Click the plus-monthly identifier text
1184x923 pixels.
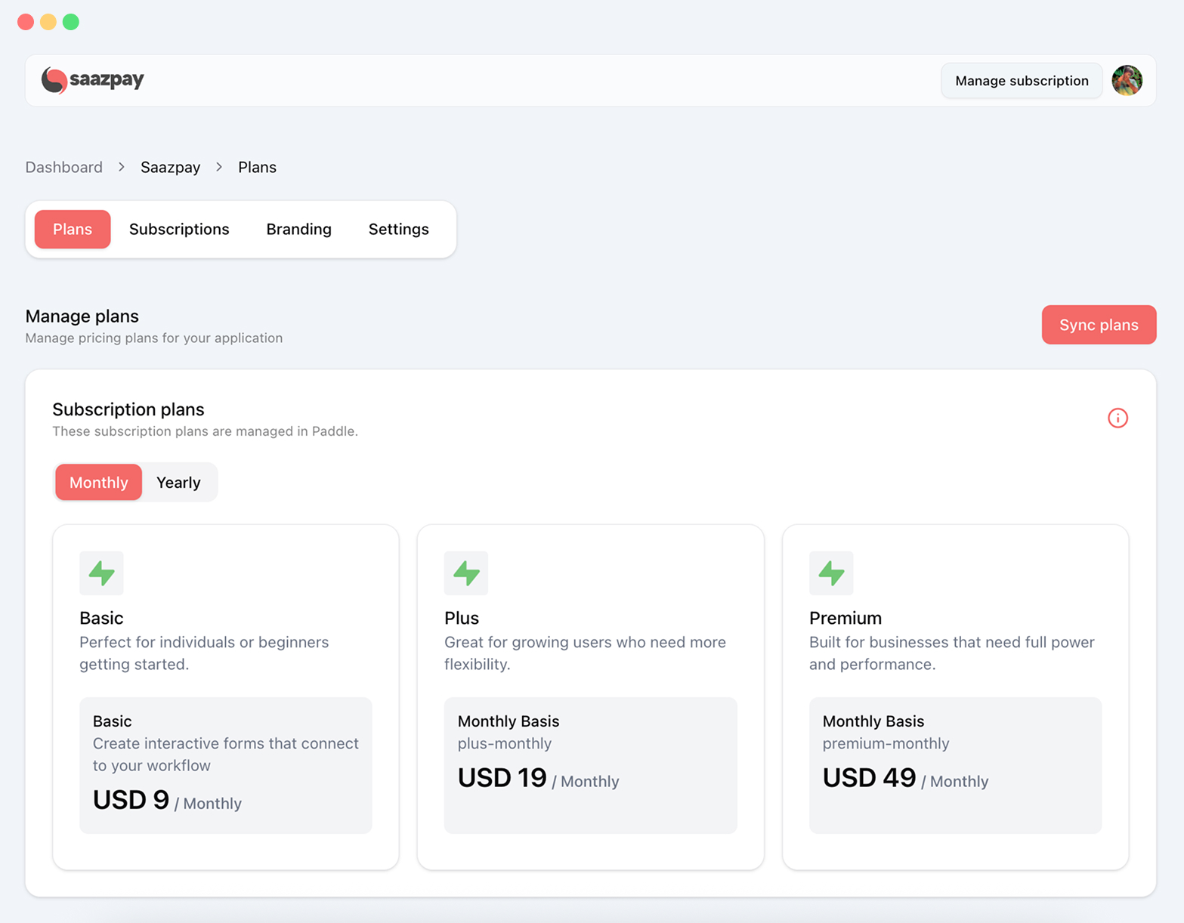[x=505, y=743]
